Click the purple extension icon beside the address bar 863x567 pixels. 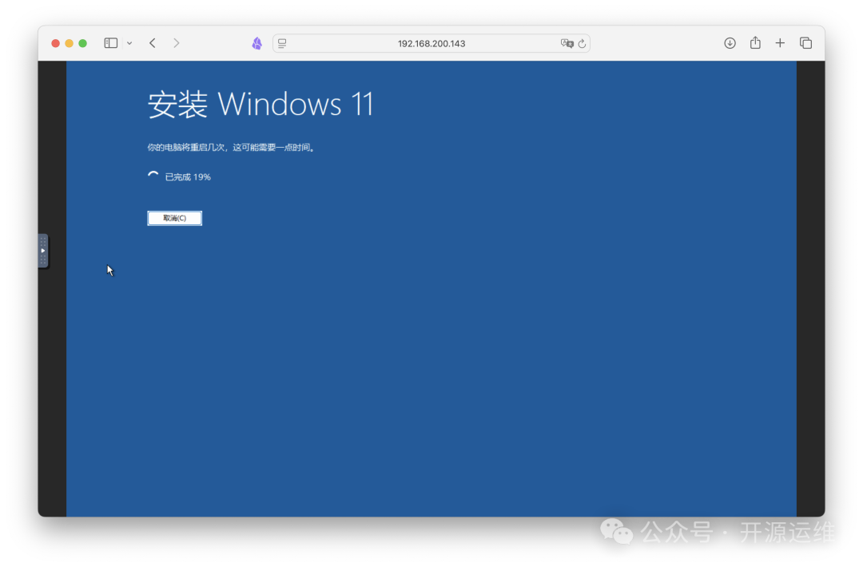click(x=257, y=43)
